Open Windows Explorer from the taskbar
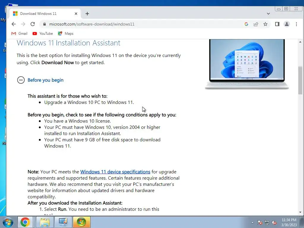 tap(45, 222)
